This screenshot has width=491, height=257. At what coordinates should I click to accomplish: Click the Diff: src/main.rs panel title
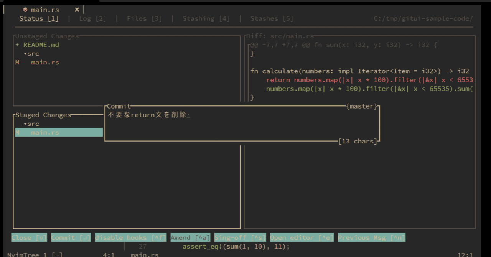click(x=280, y=36)
